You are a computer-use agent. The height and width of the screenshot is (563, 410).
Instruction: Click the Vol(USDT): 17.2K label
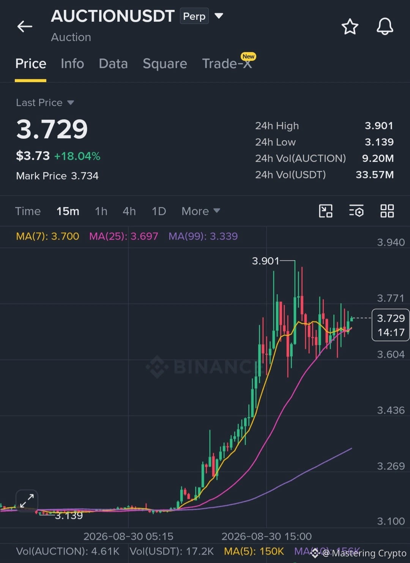172,551
